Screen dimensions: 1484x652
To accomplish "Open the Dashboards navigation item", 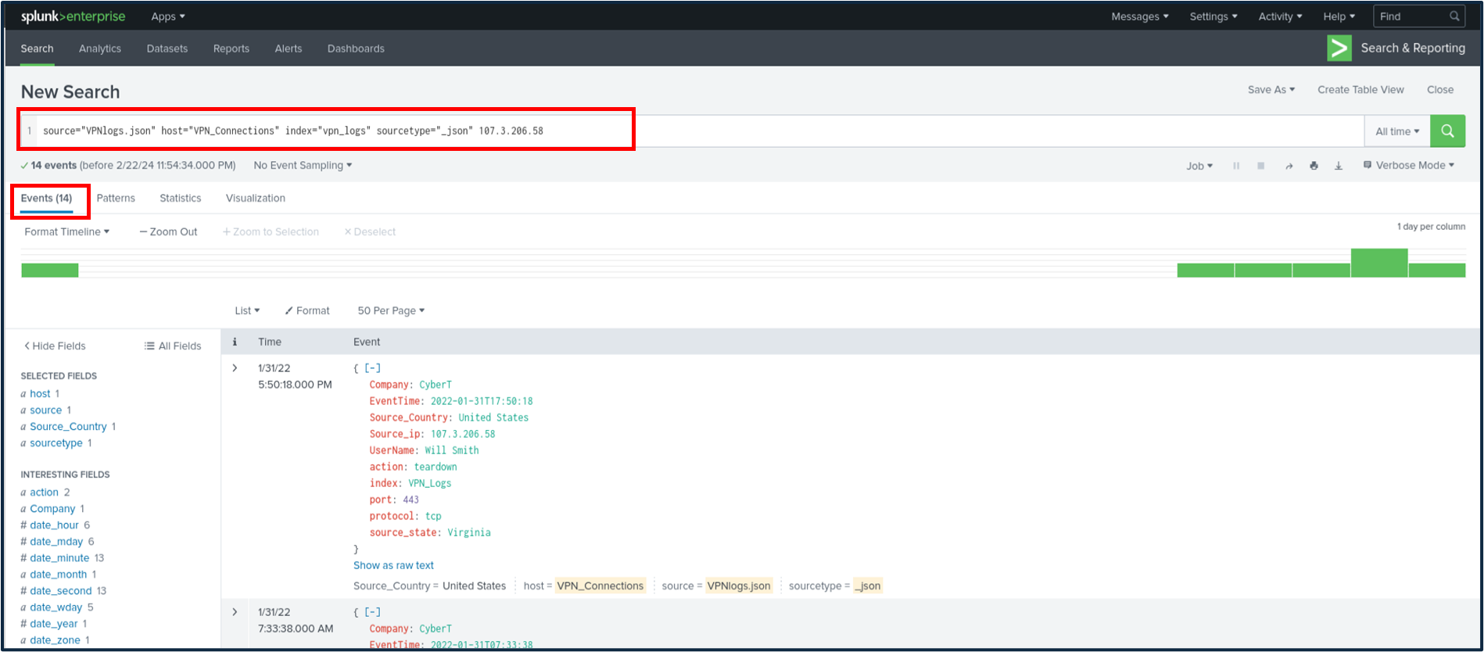I will [x=356, y=48].
